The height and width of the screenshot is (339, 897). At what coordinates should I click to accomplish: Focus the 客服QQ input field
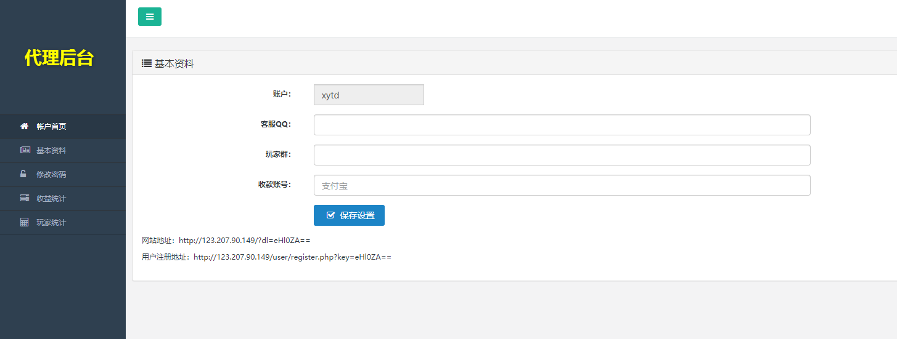562,125
